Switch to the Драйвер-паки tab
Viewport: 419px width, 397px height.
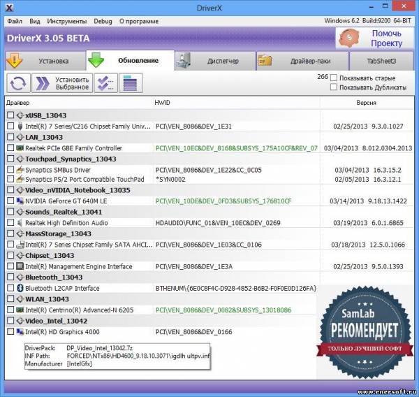click(x=302, y=61)
